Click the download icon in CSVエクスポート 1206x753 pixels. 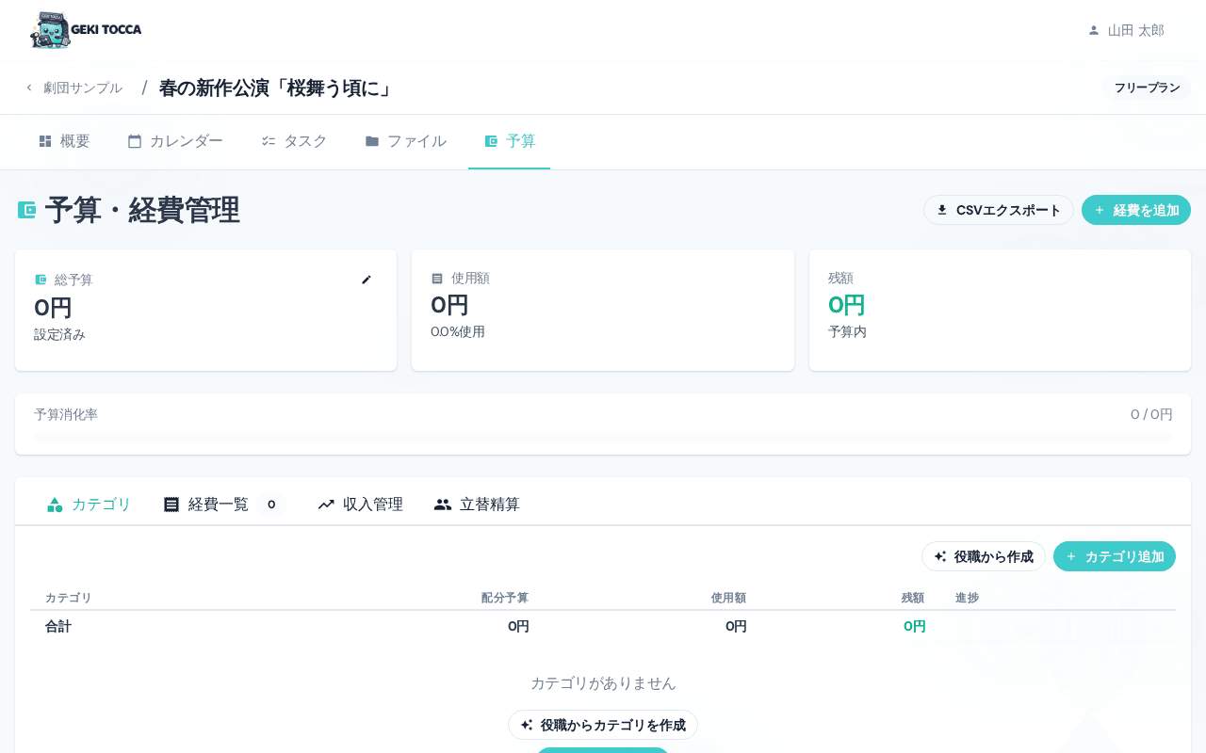click(x=940, y=209)
